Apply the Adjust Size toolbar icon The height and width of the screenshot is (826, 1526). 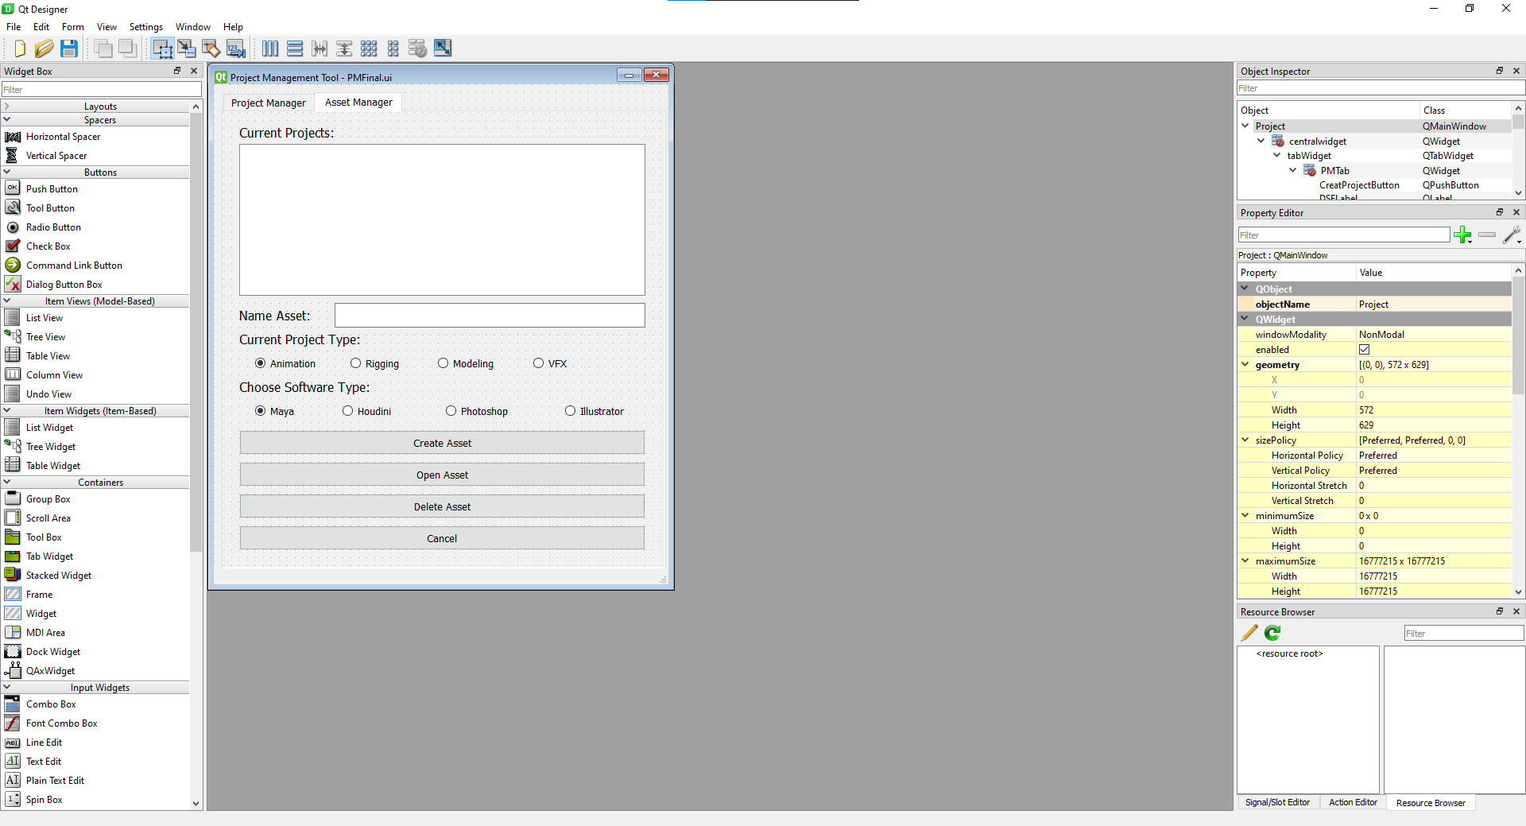443,48
